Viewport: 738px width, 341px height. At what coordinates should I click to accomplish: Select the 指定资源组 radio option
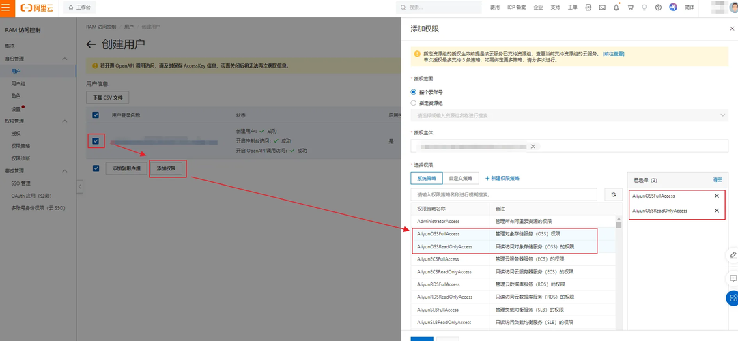coord(414,103)
